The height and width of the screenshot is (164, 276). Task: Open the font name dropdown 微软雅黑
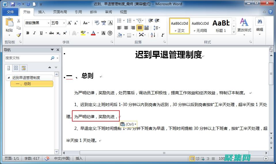[48, 23]
